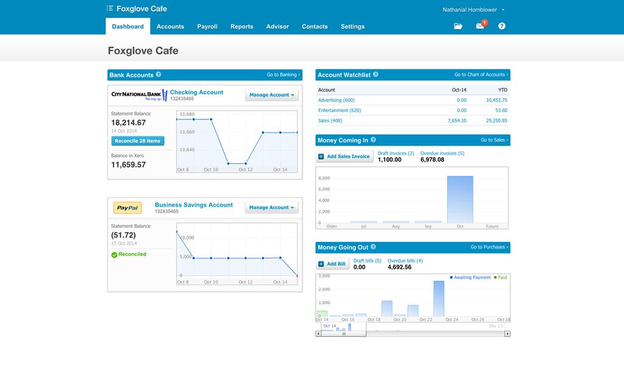Open the Business Savings Account link
Viewport: 624px width, 390px height.
click(194, 205)
